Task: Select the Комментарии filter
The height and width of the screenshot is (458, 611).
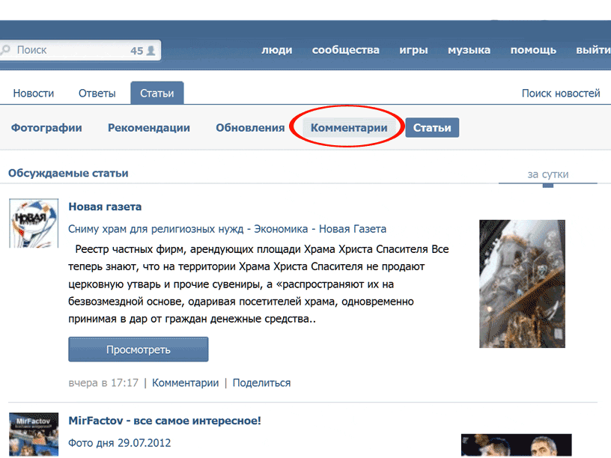Action: tap(349, 128)
